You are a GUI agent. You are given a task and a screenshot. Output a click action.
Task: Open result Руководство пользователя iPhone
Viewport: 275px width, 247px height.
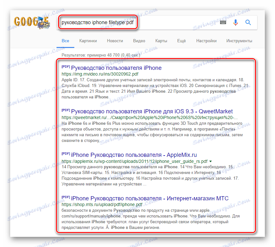click(x=116, y=68)
